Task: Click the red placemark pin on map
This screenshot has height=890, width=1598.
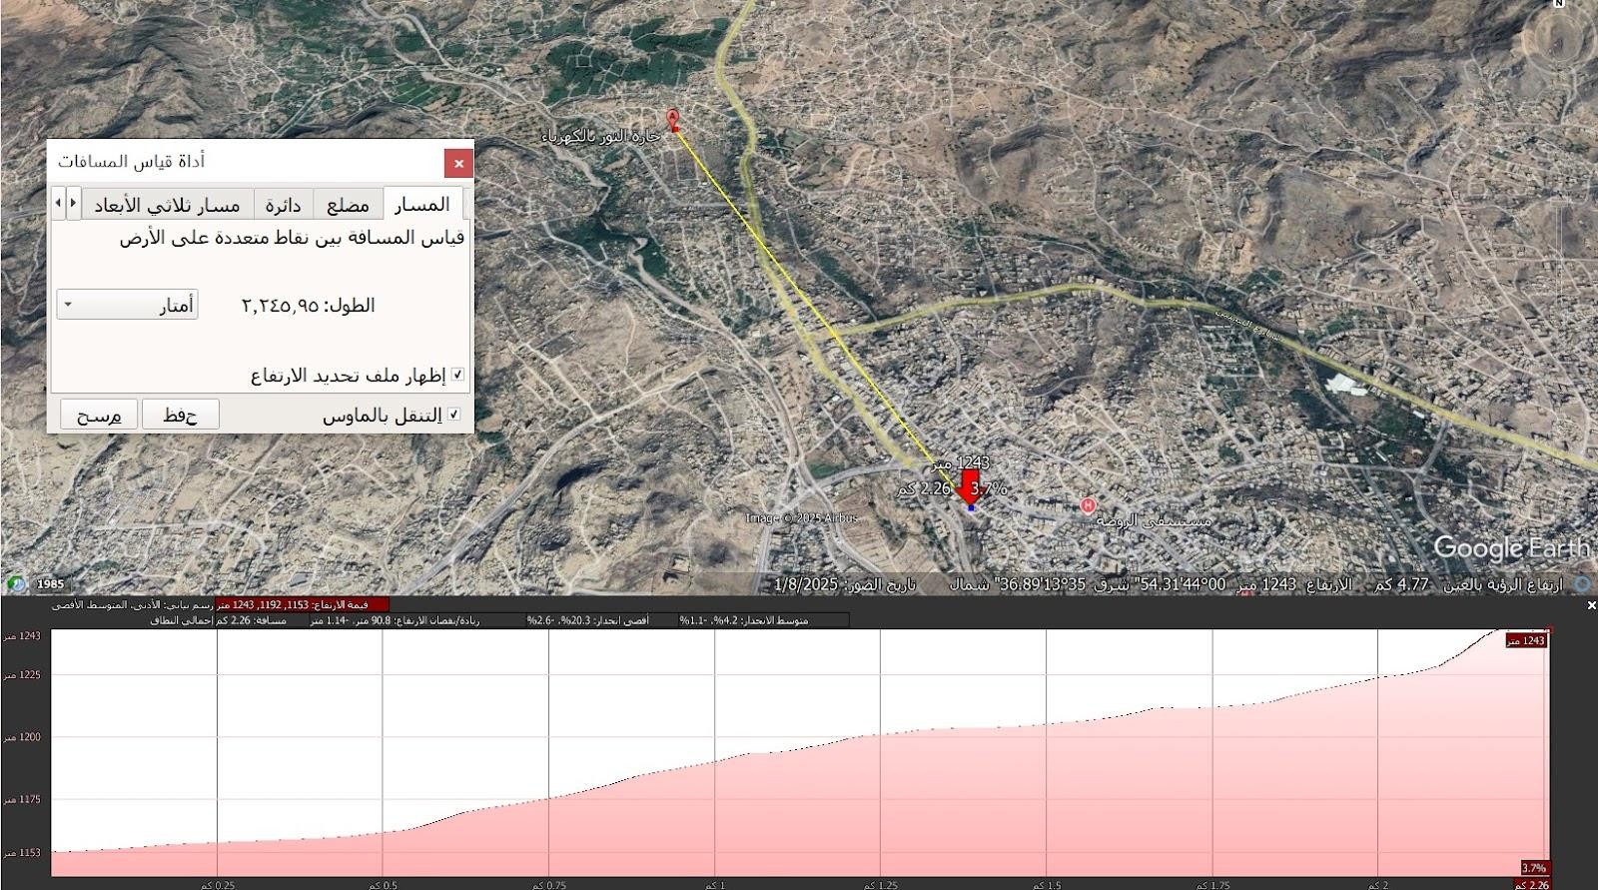Action: (674, 120)
